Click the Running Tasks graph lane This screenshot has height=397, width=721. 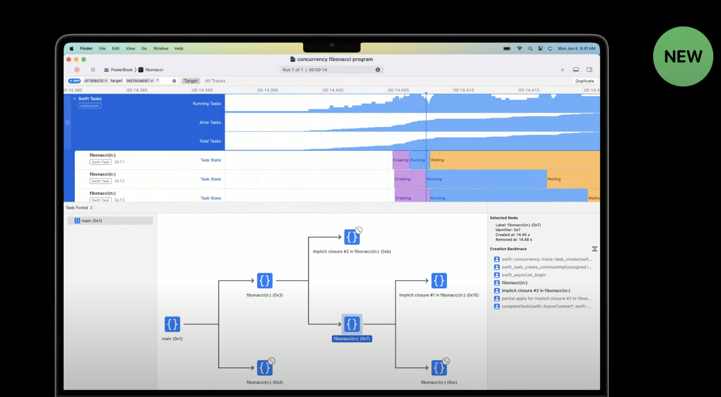click(x=412, y=104)
